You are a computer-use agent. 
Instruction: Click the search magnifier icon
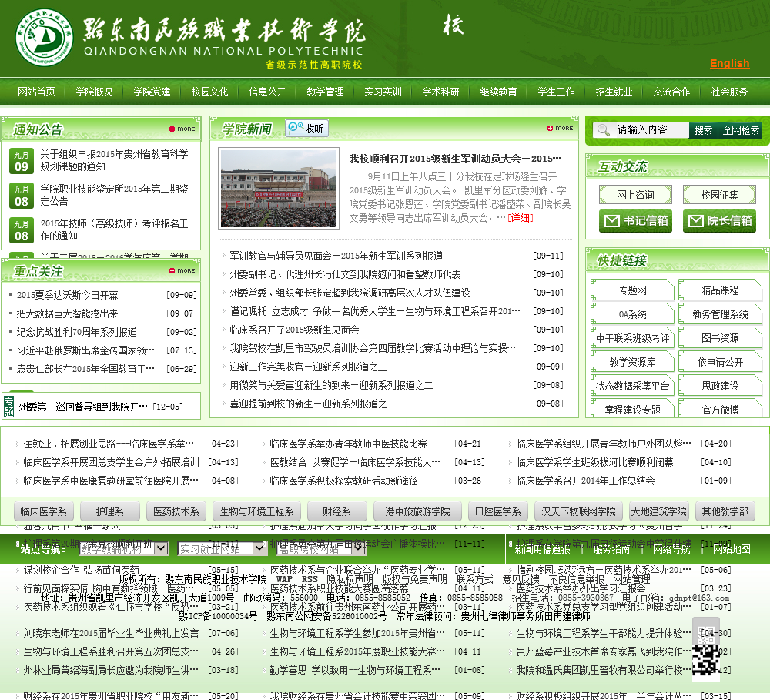604,130
